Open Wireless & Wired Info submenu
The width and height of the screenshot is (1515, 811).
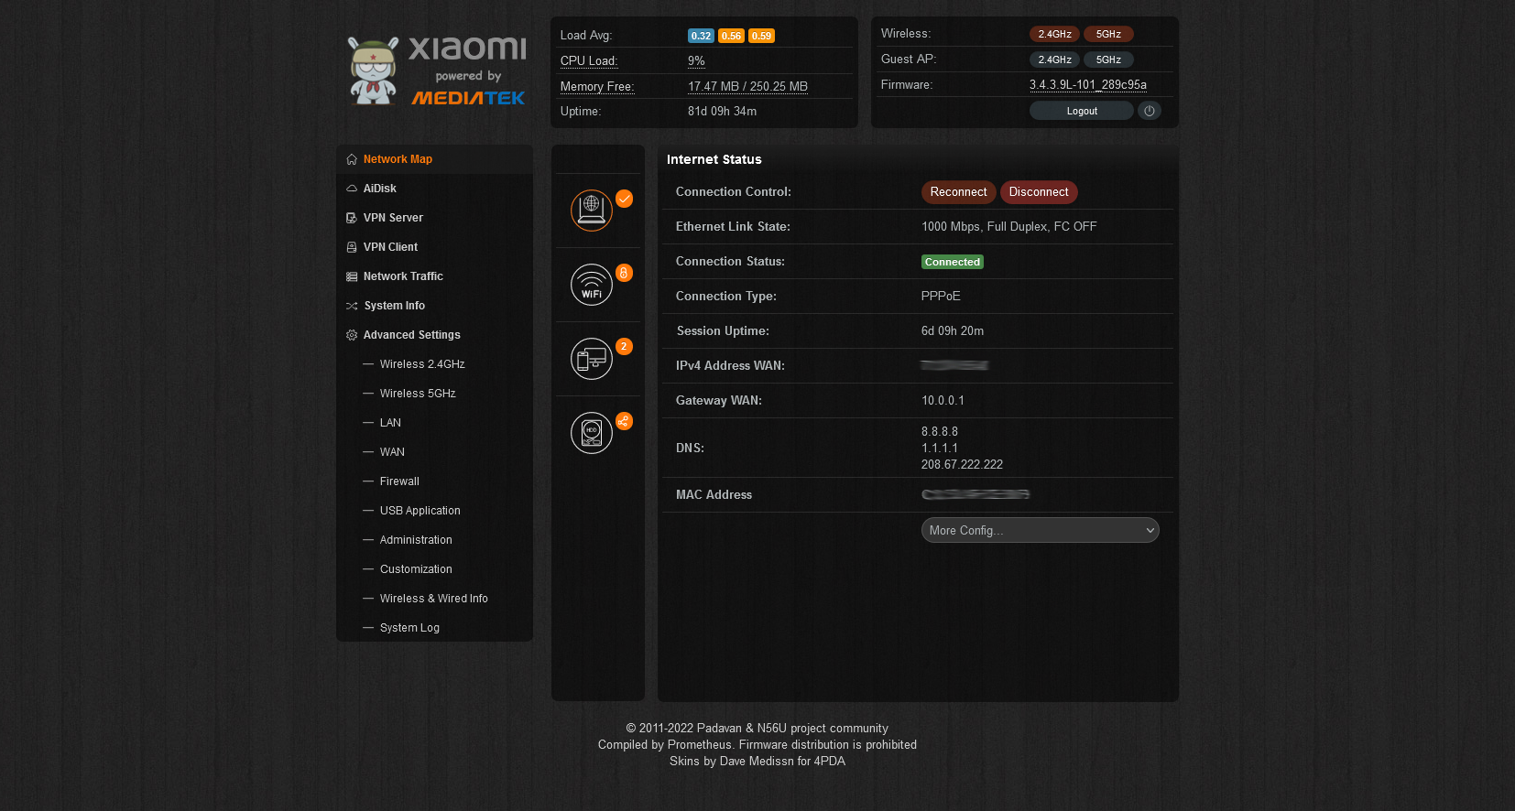[x=434, y=599]
